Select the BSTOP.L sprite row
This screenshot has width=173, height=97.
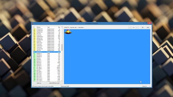pyautogui.click(x=47, y=70)
